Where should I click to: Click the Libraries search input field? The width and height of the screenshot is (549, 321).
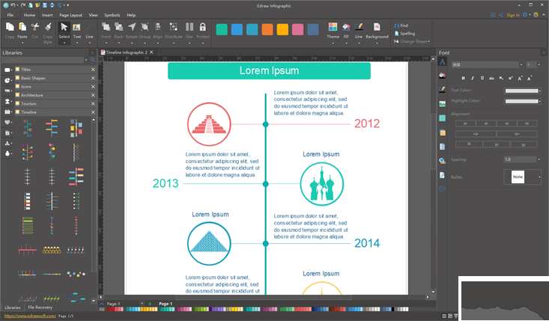click(43, 60)
